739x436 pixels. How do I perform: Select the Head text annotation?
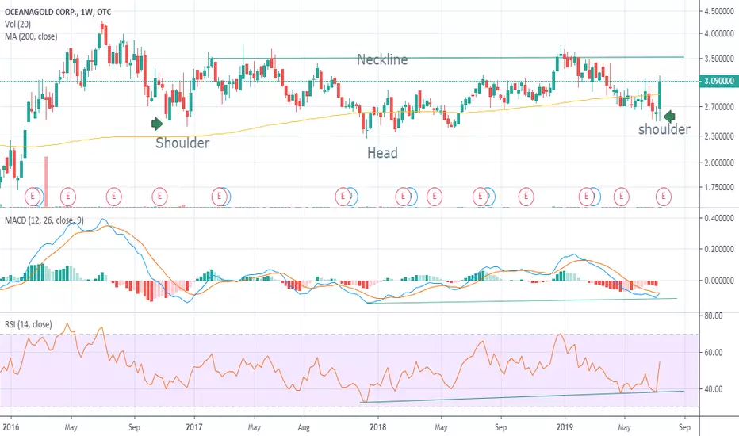tap(382, 153)
